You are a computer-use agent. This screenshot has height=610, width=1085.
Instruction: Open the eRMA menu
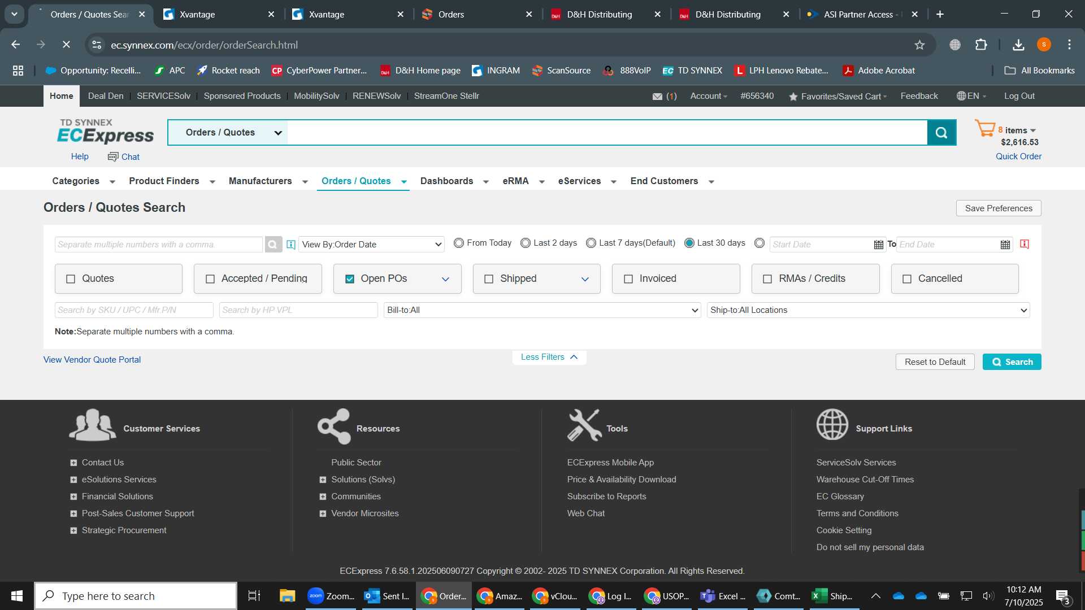523,181
